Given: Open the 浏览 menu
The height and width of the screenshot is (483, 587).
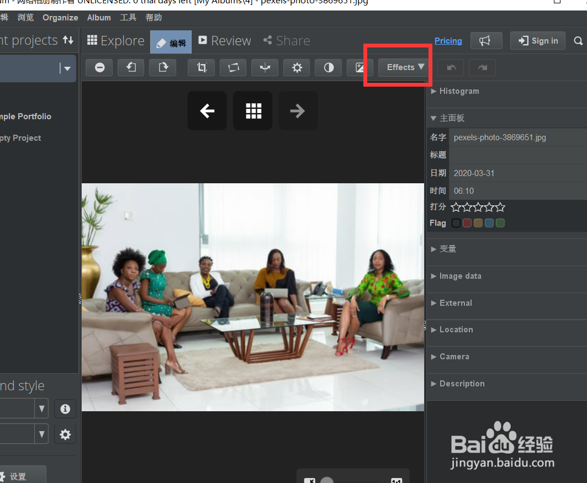Looking at the screenshot, I should [25, 18].
